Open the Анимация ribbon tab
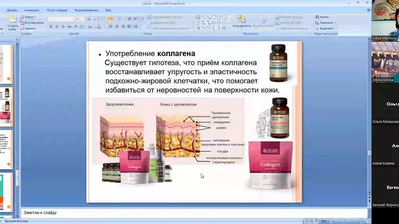Viewport: 399px width, 224px height. pos(32,10)
